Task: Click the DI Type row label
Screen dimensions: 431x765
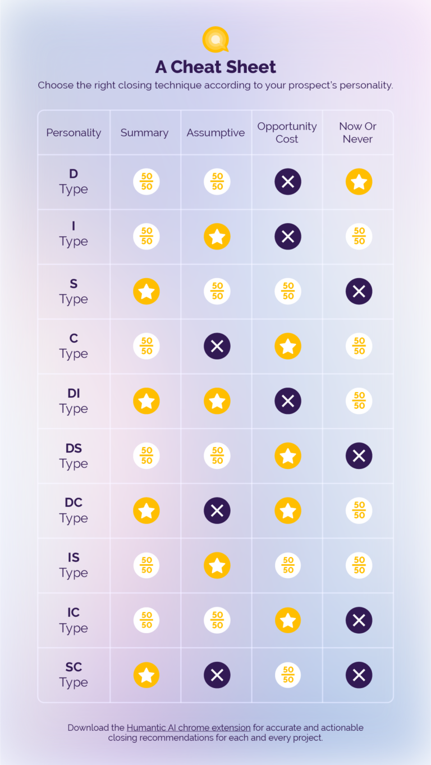Action: point(74,401)
